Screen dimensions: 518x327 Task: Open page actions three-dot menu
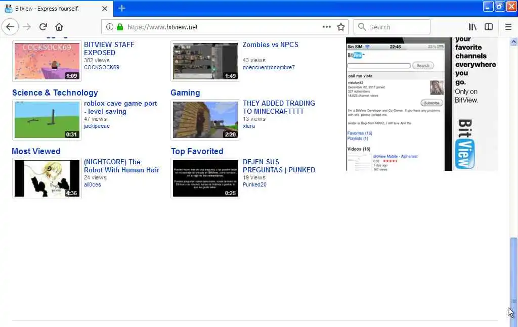(x=327, y=27)
